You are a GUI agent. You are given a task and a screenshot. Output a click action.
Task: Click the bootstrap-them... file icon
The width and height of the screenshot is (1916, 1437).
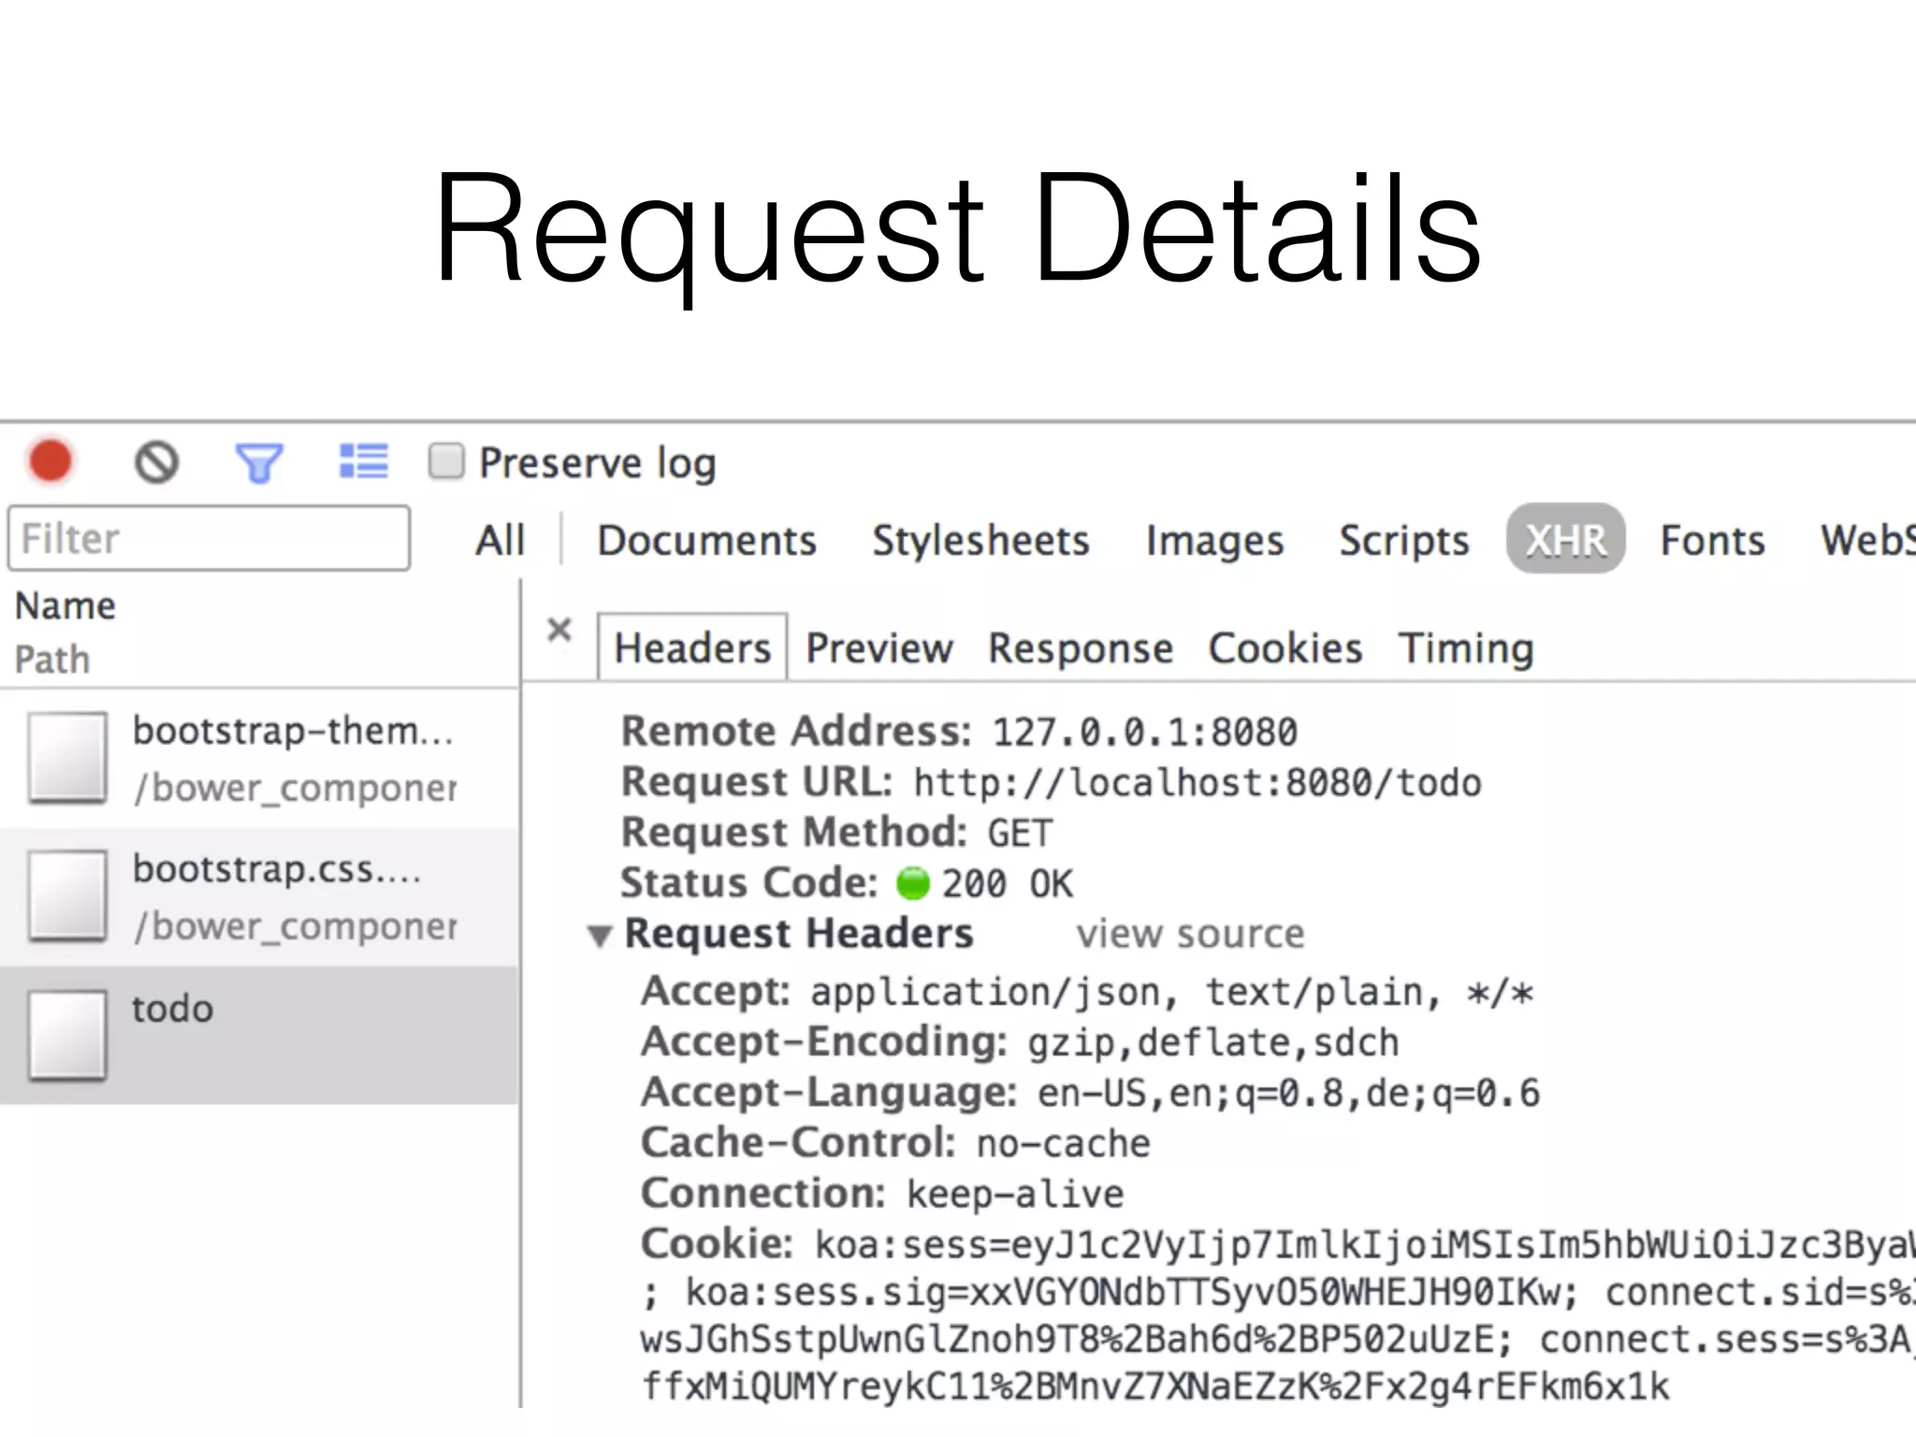pyautogui.click(x=67, y=758)
